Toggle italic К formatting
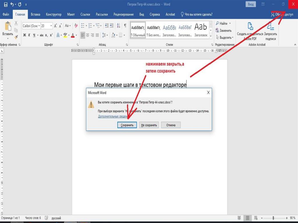Viewport: 298px width, 223px height. 29,35
